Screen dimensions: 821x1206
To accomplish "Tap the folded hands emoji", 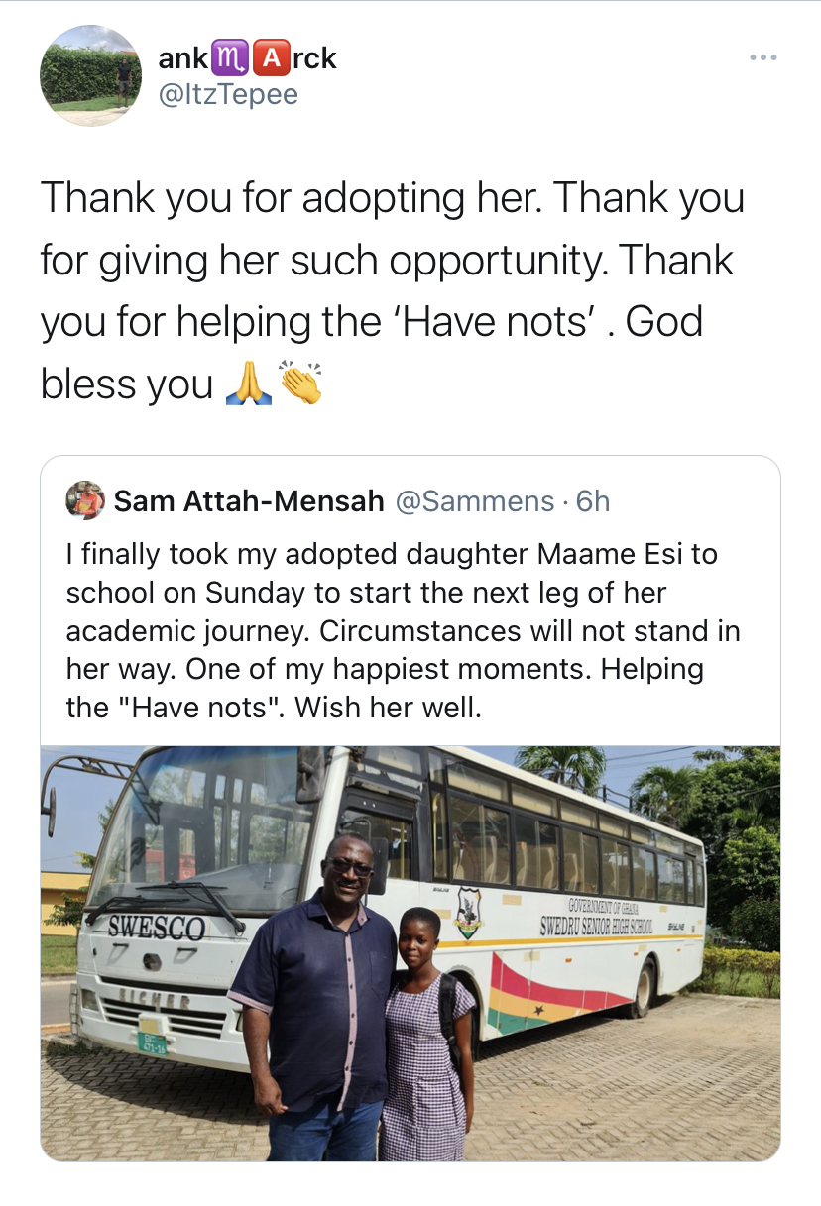I will point(248,383).
